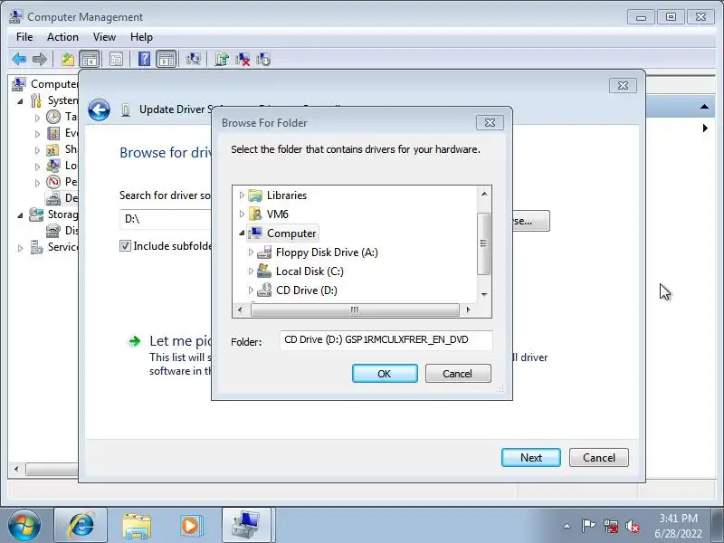
Task: Open the File menu
Action: [24, 37]
